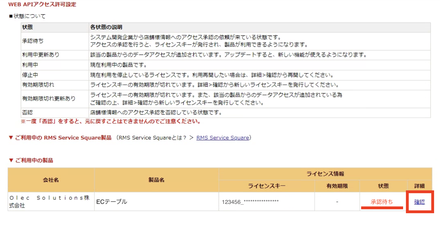This screenshot has height=236, width=440.
Task: Click the 承認待ち cell in status legend
Action: (x=55, y=41)
